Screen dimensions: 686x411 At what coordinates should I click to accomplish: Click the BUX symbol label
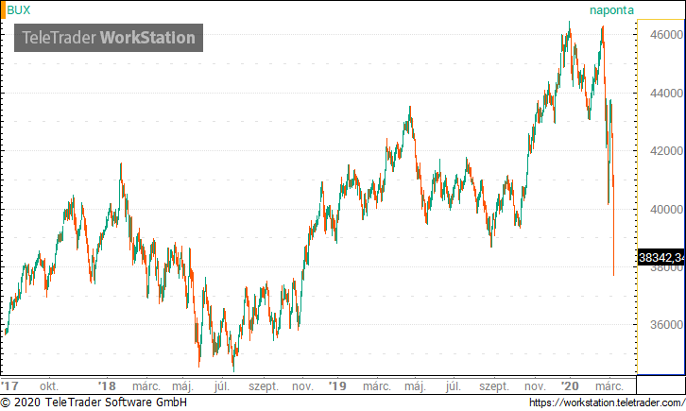coord(19,10)
